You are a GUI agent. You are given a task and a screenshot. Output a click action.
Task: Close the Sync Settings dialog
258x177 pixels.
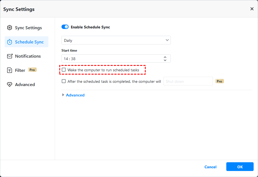(252, 9)
